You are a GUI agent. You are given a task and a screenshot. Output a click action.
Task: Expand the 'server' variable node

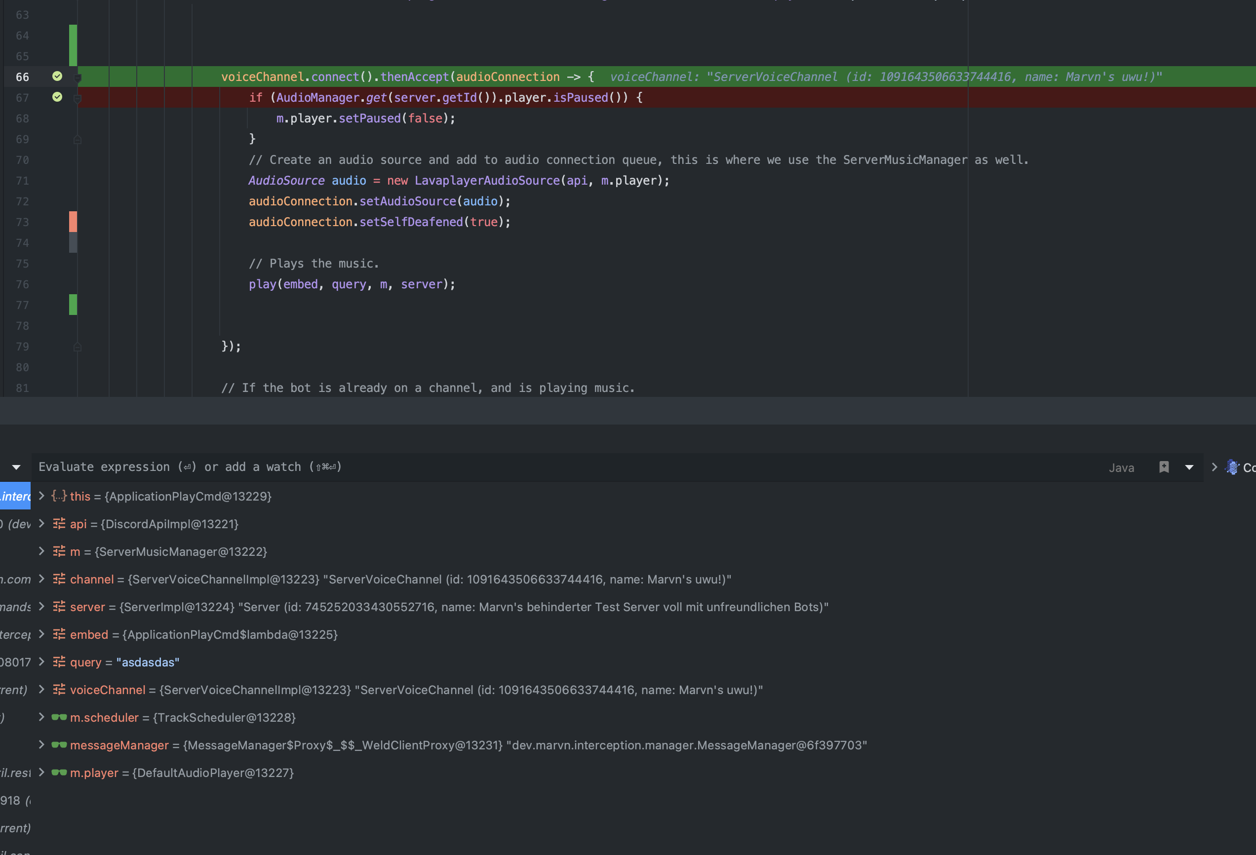pos(41,606)
